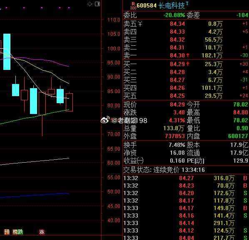
Task: Click the 换手 value 7.48%
Action: pos(177,145)
